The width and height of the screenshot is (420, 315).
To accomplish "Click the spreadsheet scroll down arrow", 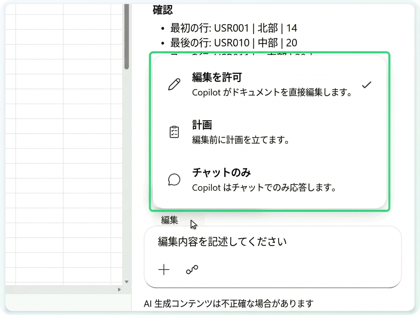I will [x=127, y=282].
